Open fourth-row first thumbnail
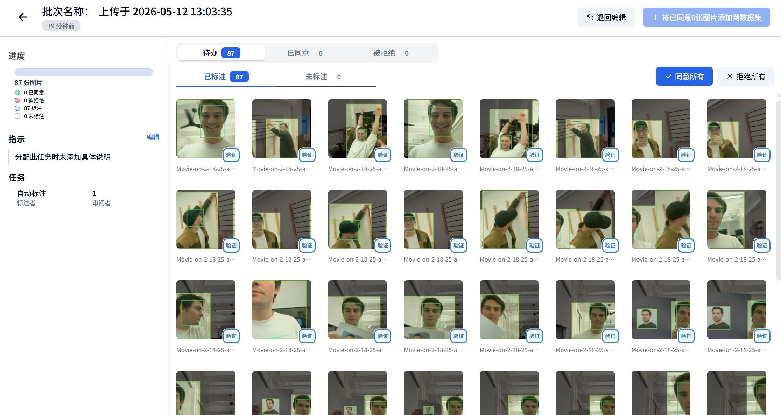The width and height of the screenshot is (781, 415). (206, 393)
